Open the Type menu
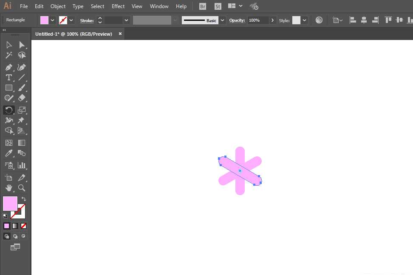The image size is (413, 275). (x=78, y=6)
